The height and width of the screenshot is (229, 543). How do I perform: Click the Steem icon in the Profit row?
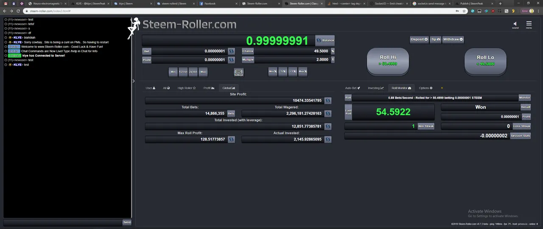231,60
